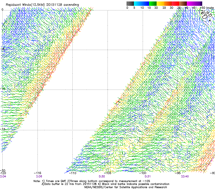Viewport: 215px width, 189px height.
Task: Click the latitude '-10' axis label on left
Action: pos(3,89)
